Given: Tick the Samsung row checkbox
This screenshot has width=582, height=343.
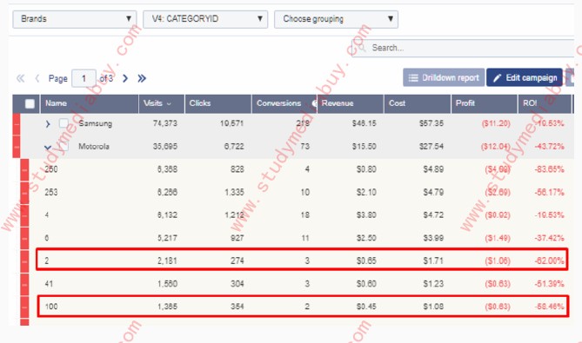Looking at the screenshot, I should click(x=64, y=123).
